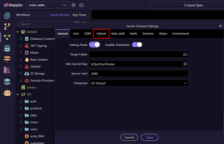Open the Workflows sidebar icon
The width and height of the screenshot is (224, 144).
(7, 37)
